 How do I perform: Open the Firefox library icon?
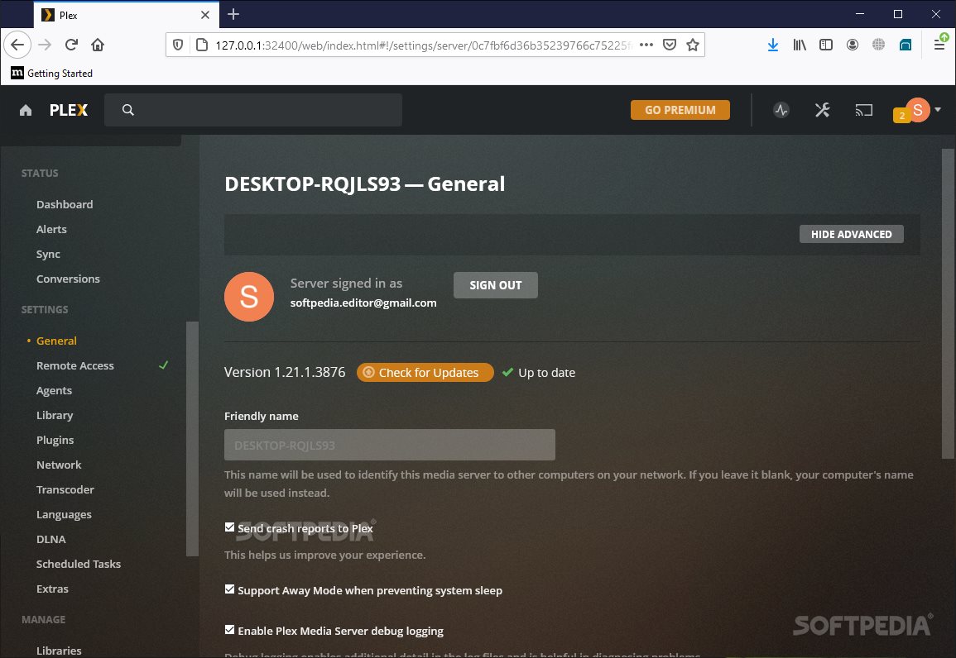pyautogui.click(x=800, y=45)
